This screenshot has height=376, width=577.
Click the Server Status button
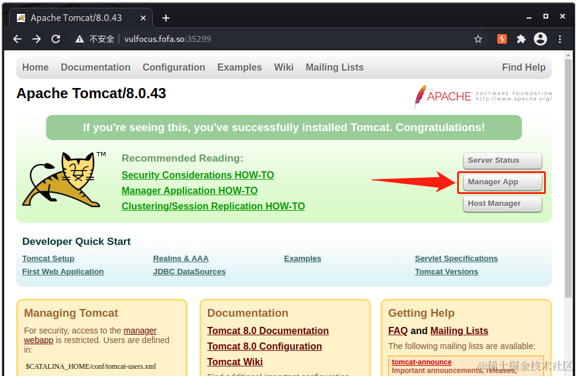(x=502, y=160)
